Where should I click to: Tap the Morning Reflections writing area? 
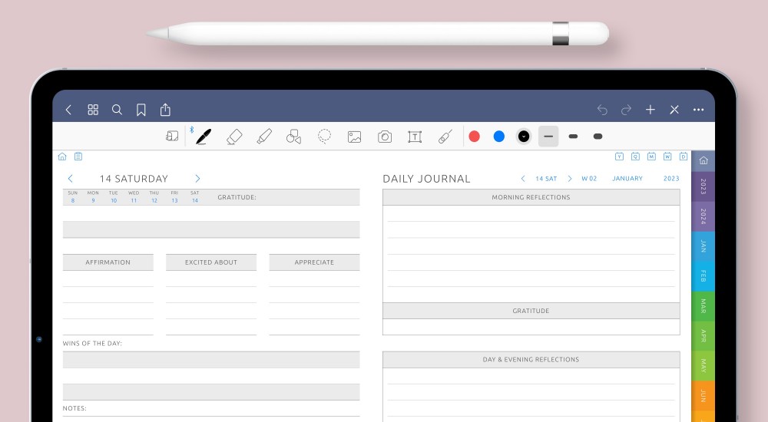tap(531, 254)
